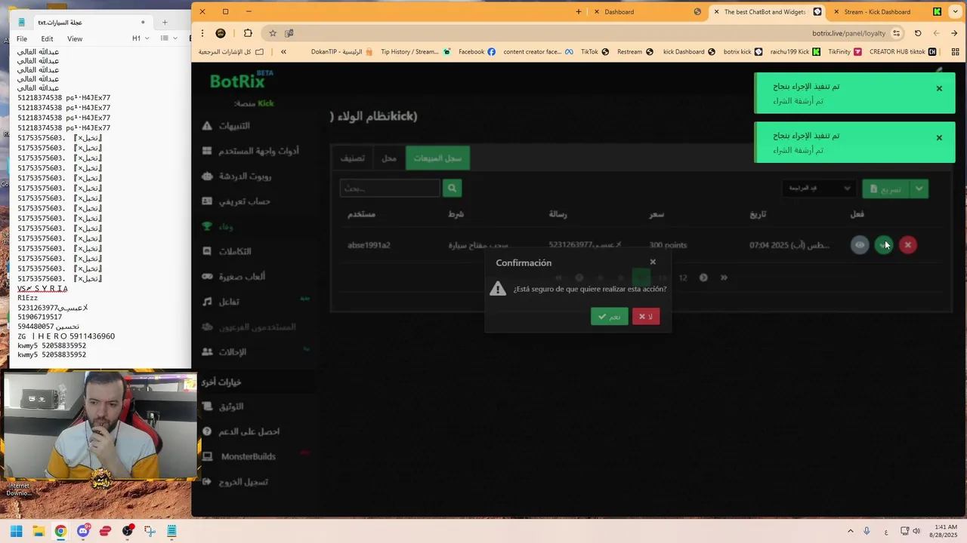The height and width of the screenshot is (543, 967).
Task: Go to page 12 in pagination
Action: 683,278
